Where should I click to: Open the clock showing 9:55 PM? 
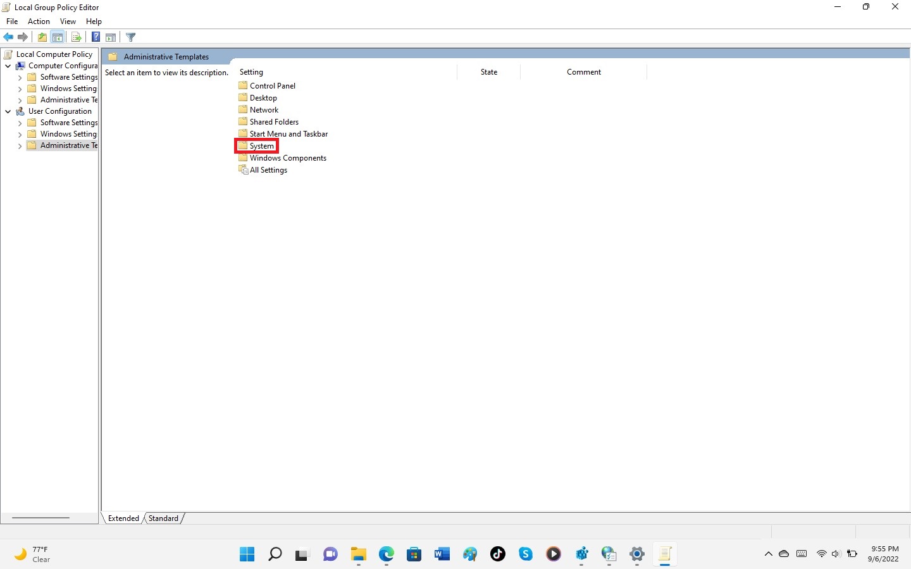[884, 554]
